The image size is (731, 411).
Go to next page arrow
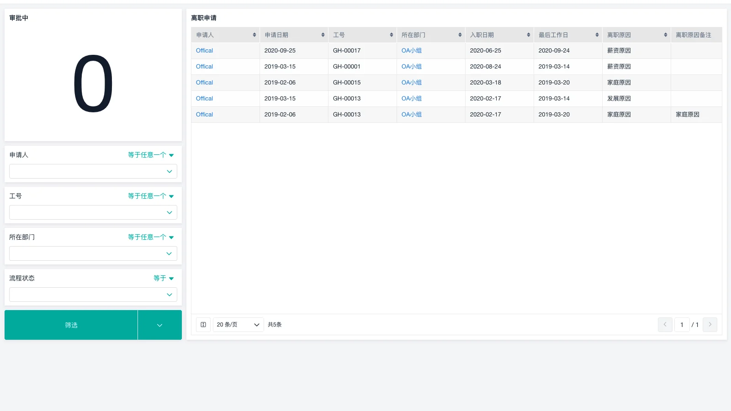pyautogui.click(x=710, y=325)
